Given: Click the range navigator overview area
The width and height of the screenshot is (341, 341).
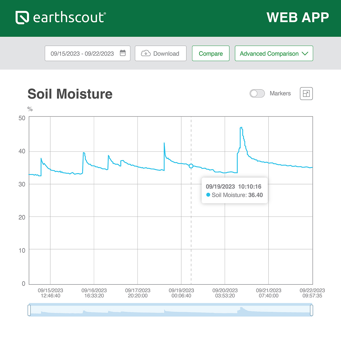Looking at the screenshot, I should pos(170,310).
